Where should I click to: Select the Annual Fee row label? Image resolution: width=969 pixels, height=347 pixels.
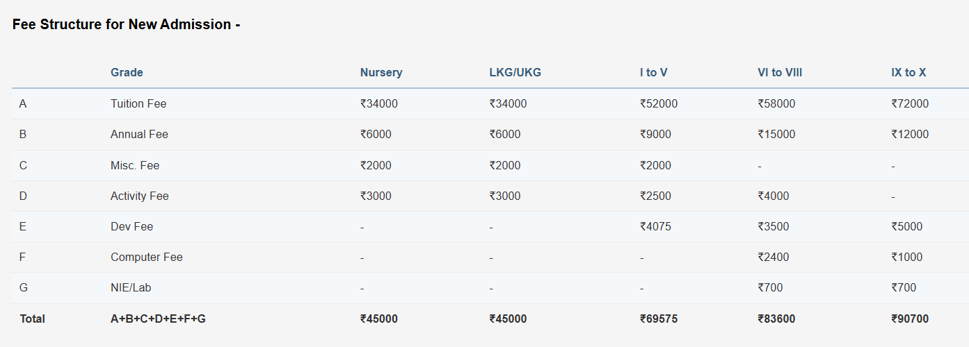click(x=139, y=134)
